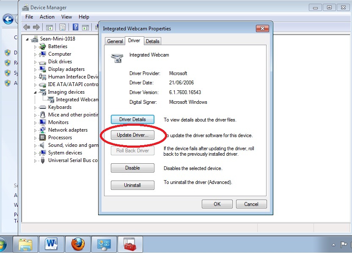
Task: Click the Back navigation arrow
Action: click(x=26, y=27)
